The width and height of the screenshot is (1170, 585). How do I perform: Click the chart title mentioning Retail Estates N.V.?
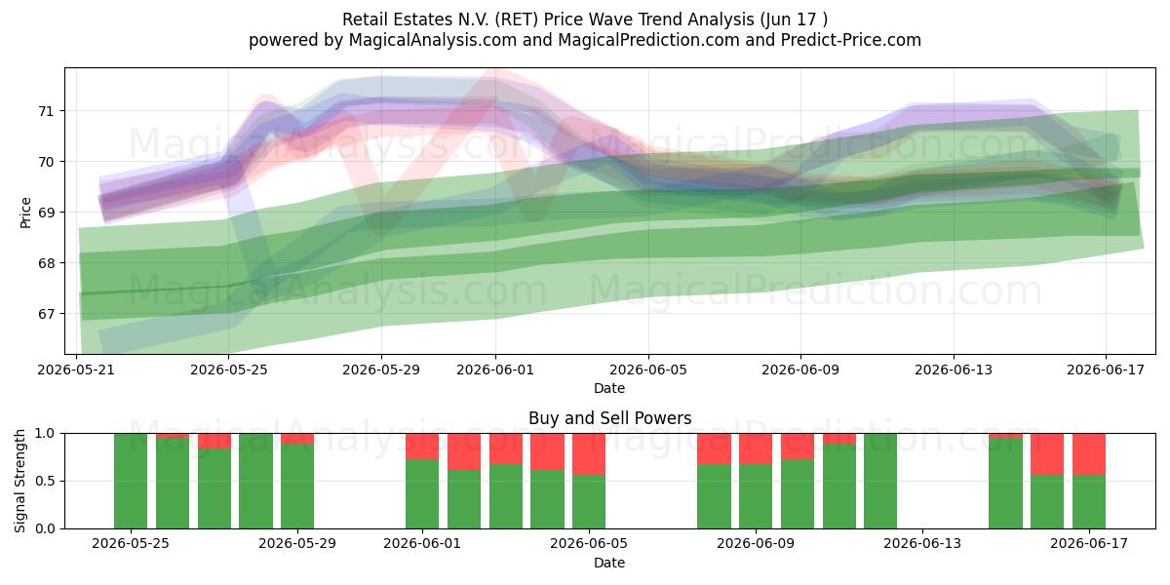[585, 19]
